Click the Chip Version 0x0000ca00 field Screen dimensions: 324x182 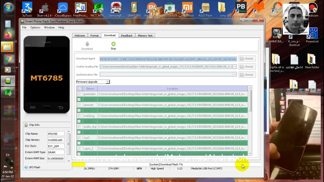pos(56,140)
